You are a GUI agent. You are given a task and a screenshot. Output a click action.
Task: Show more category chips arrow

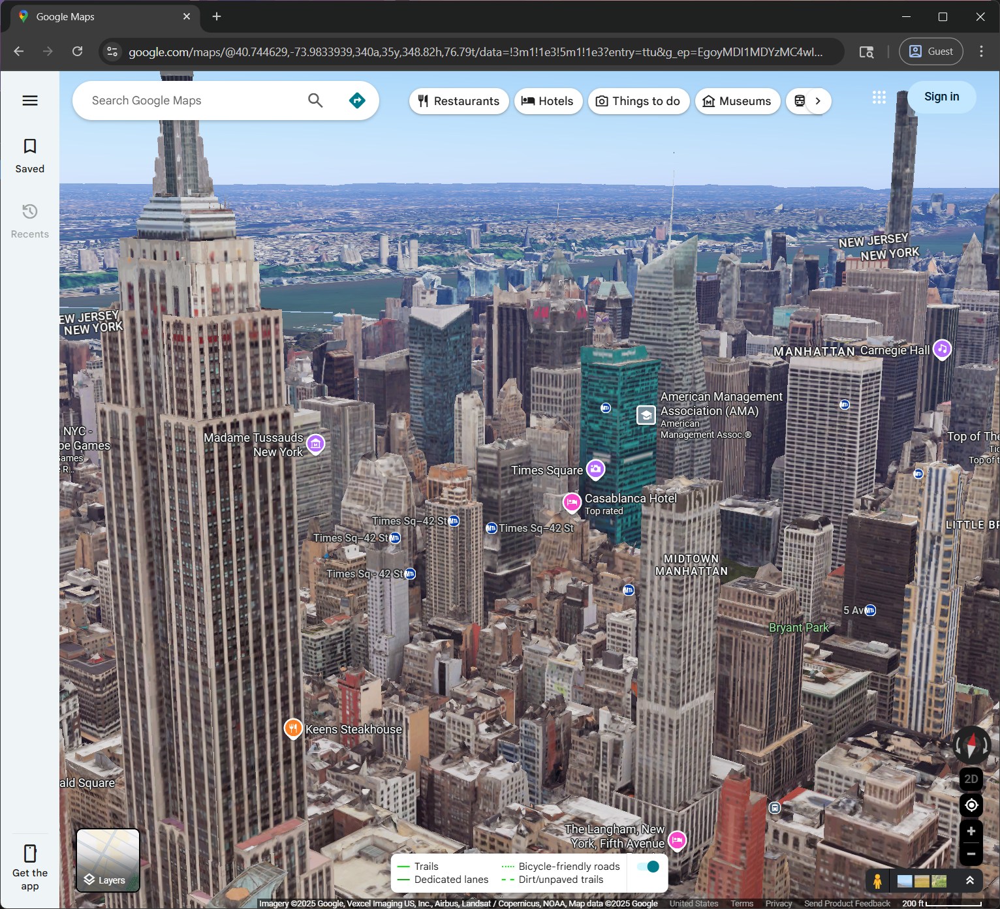(x=818, y=101)
